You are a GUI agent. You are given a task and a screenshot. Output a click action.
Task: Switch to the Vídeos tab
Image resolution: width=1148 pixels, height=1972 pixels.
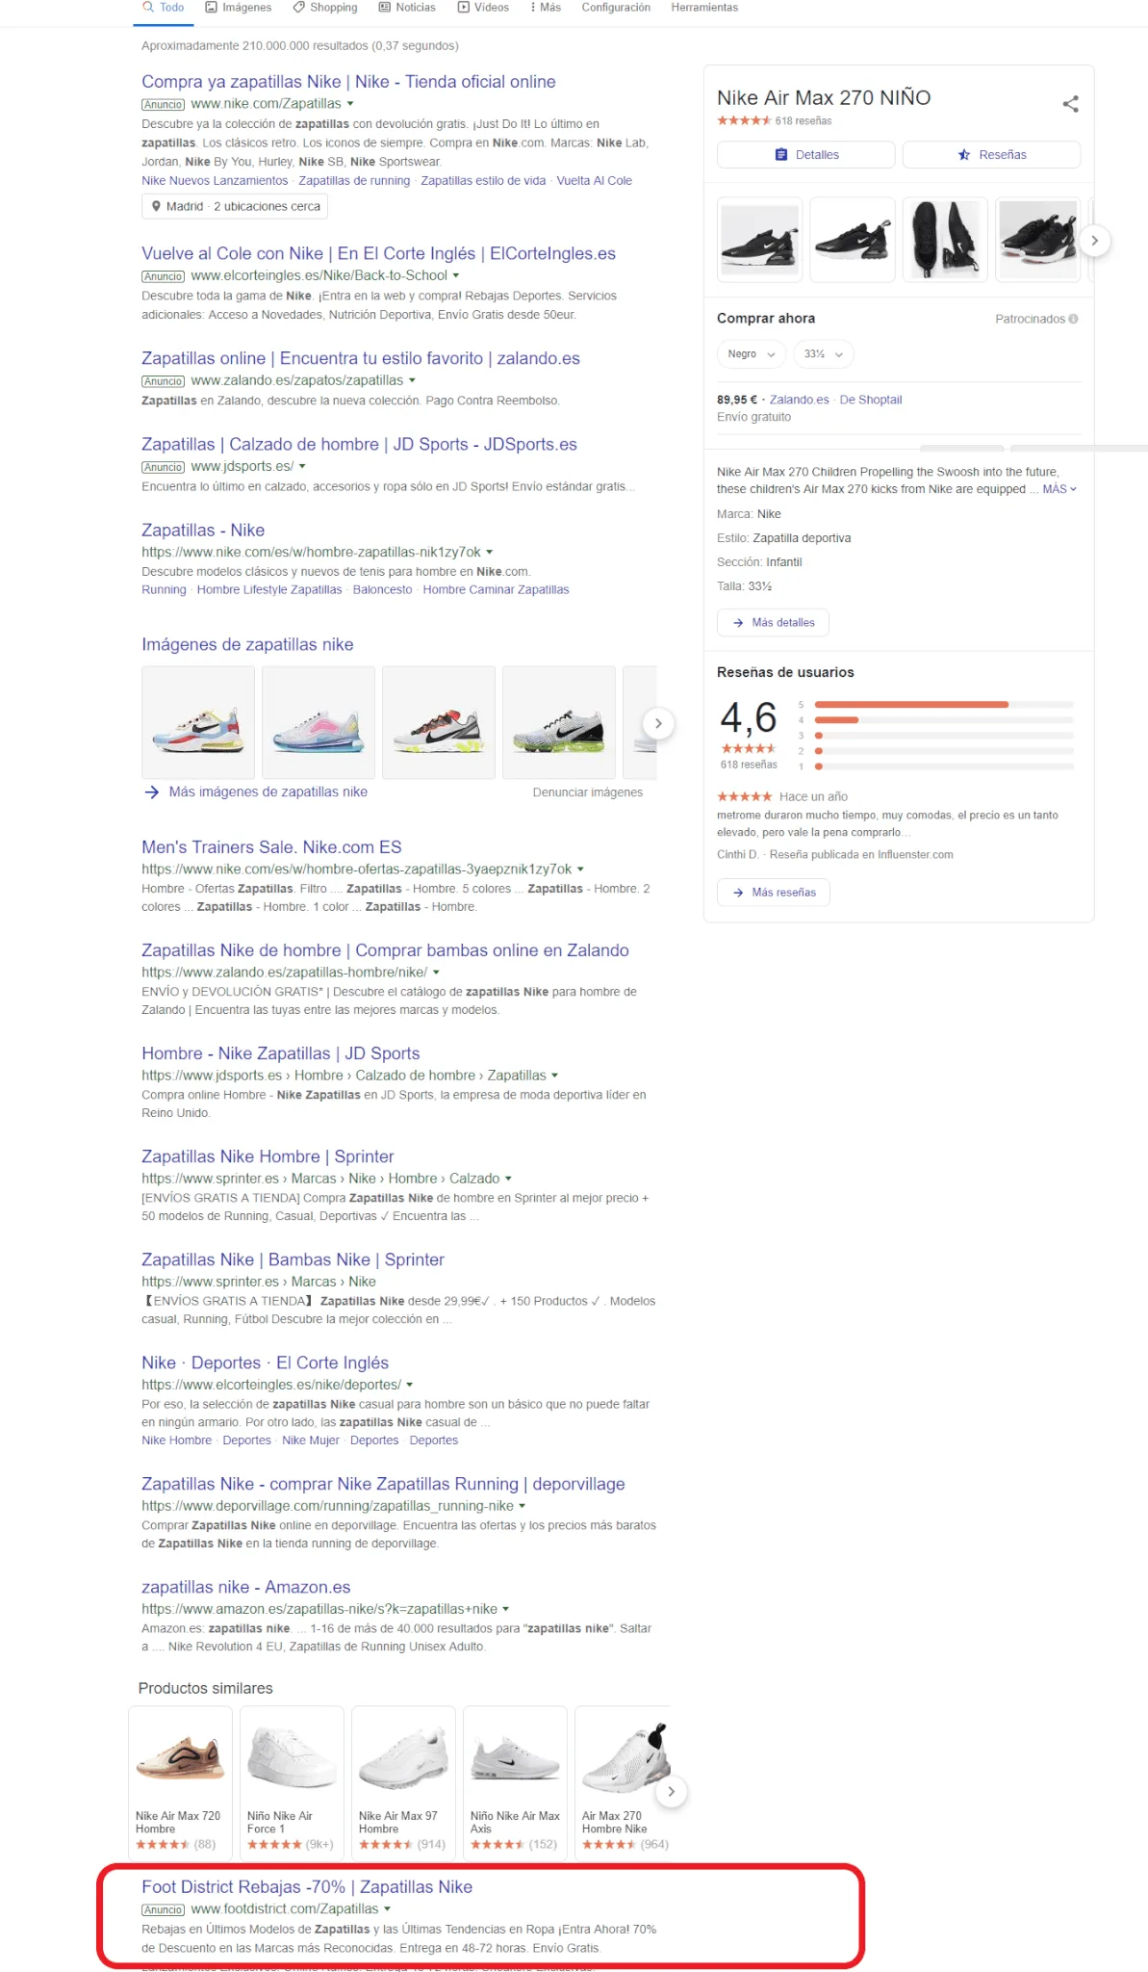coord(483,8)
